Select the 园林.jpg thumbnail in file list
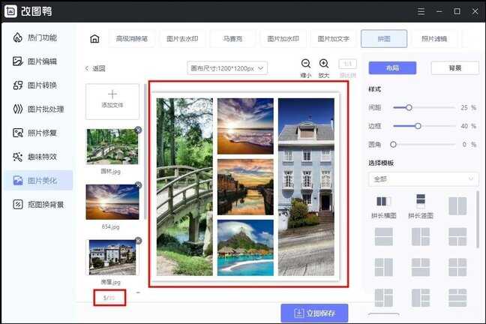486x324 pixels. [112, 147]
